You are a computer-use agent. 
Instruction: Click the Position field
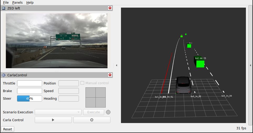69,83
